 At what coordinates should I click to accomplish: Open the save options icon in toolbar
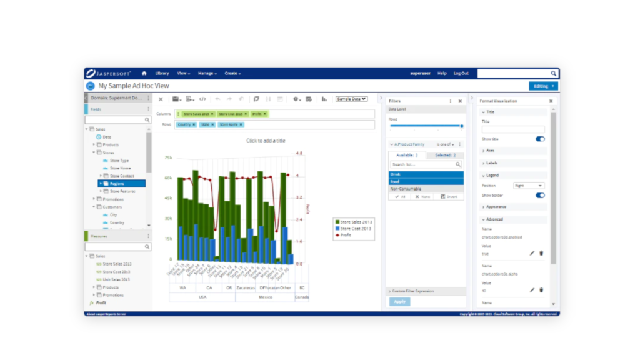tap(177, 99)
